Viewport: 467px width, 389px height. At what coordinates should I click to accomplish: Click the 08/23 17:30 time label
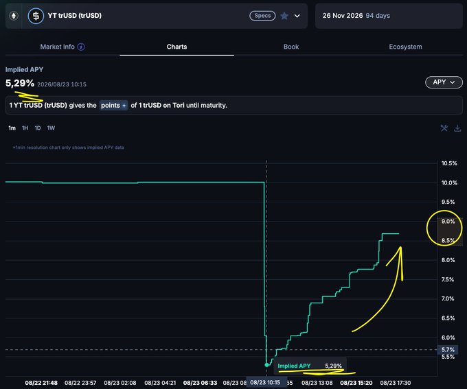[x=395, y=383]
